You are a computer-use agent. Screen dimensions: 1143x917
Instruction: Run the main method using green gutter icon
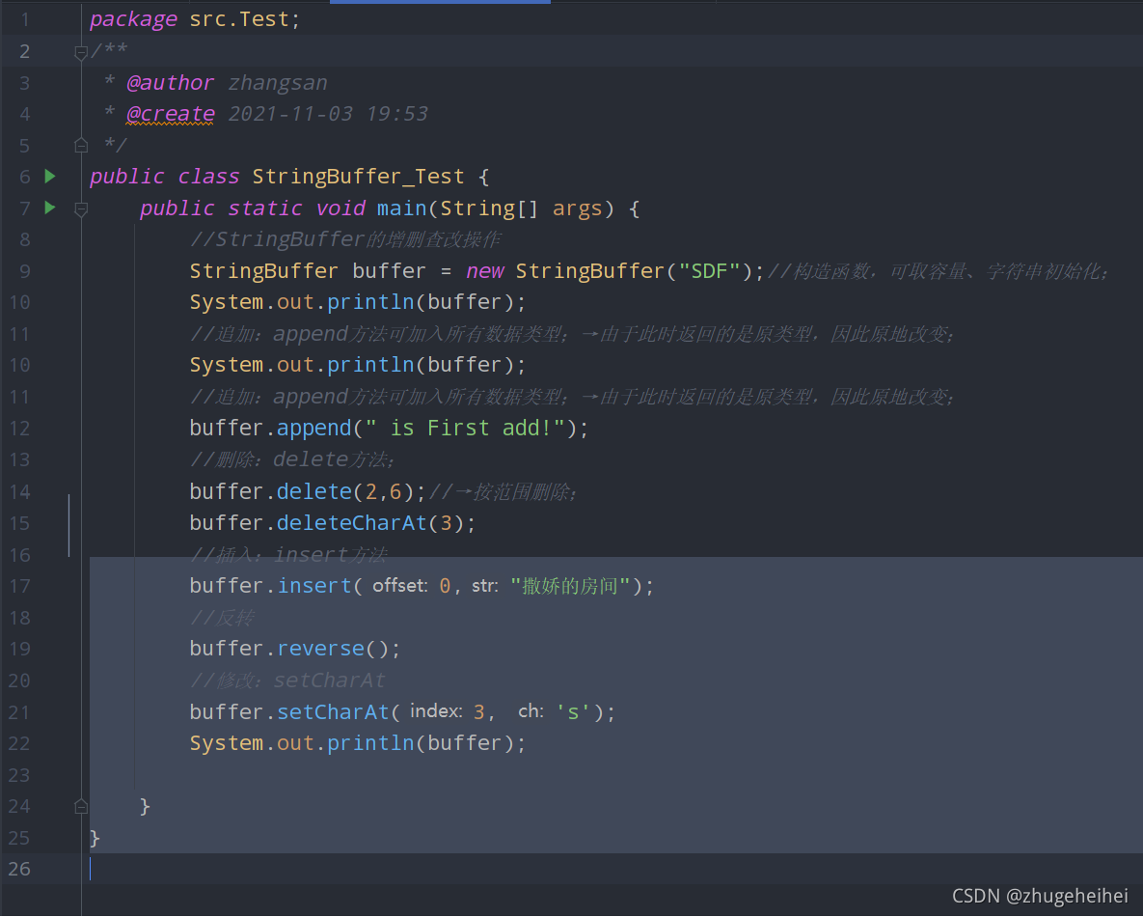(x=49, y=208)
